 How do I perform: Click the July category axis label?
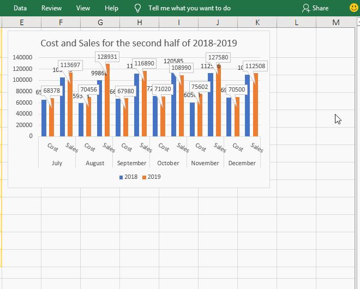point(57,163)
